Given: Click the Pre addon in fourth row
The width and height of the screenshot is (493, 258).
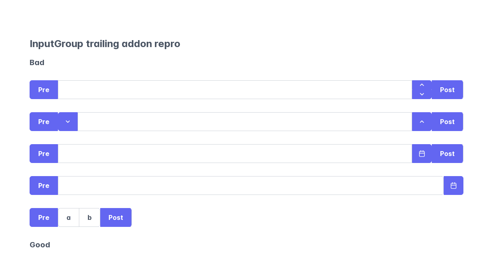Looking at the screenshot, I should click(x=44, y=186).
